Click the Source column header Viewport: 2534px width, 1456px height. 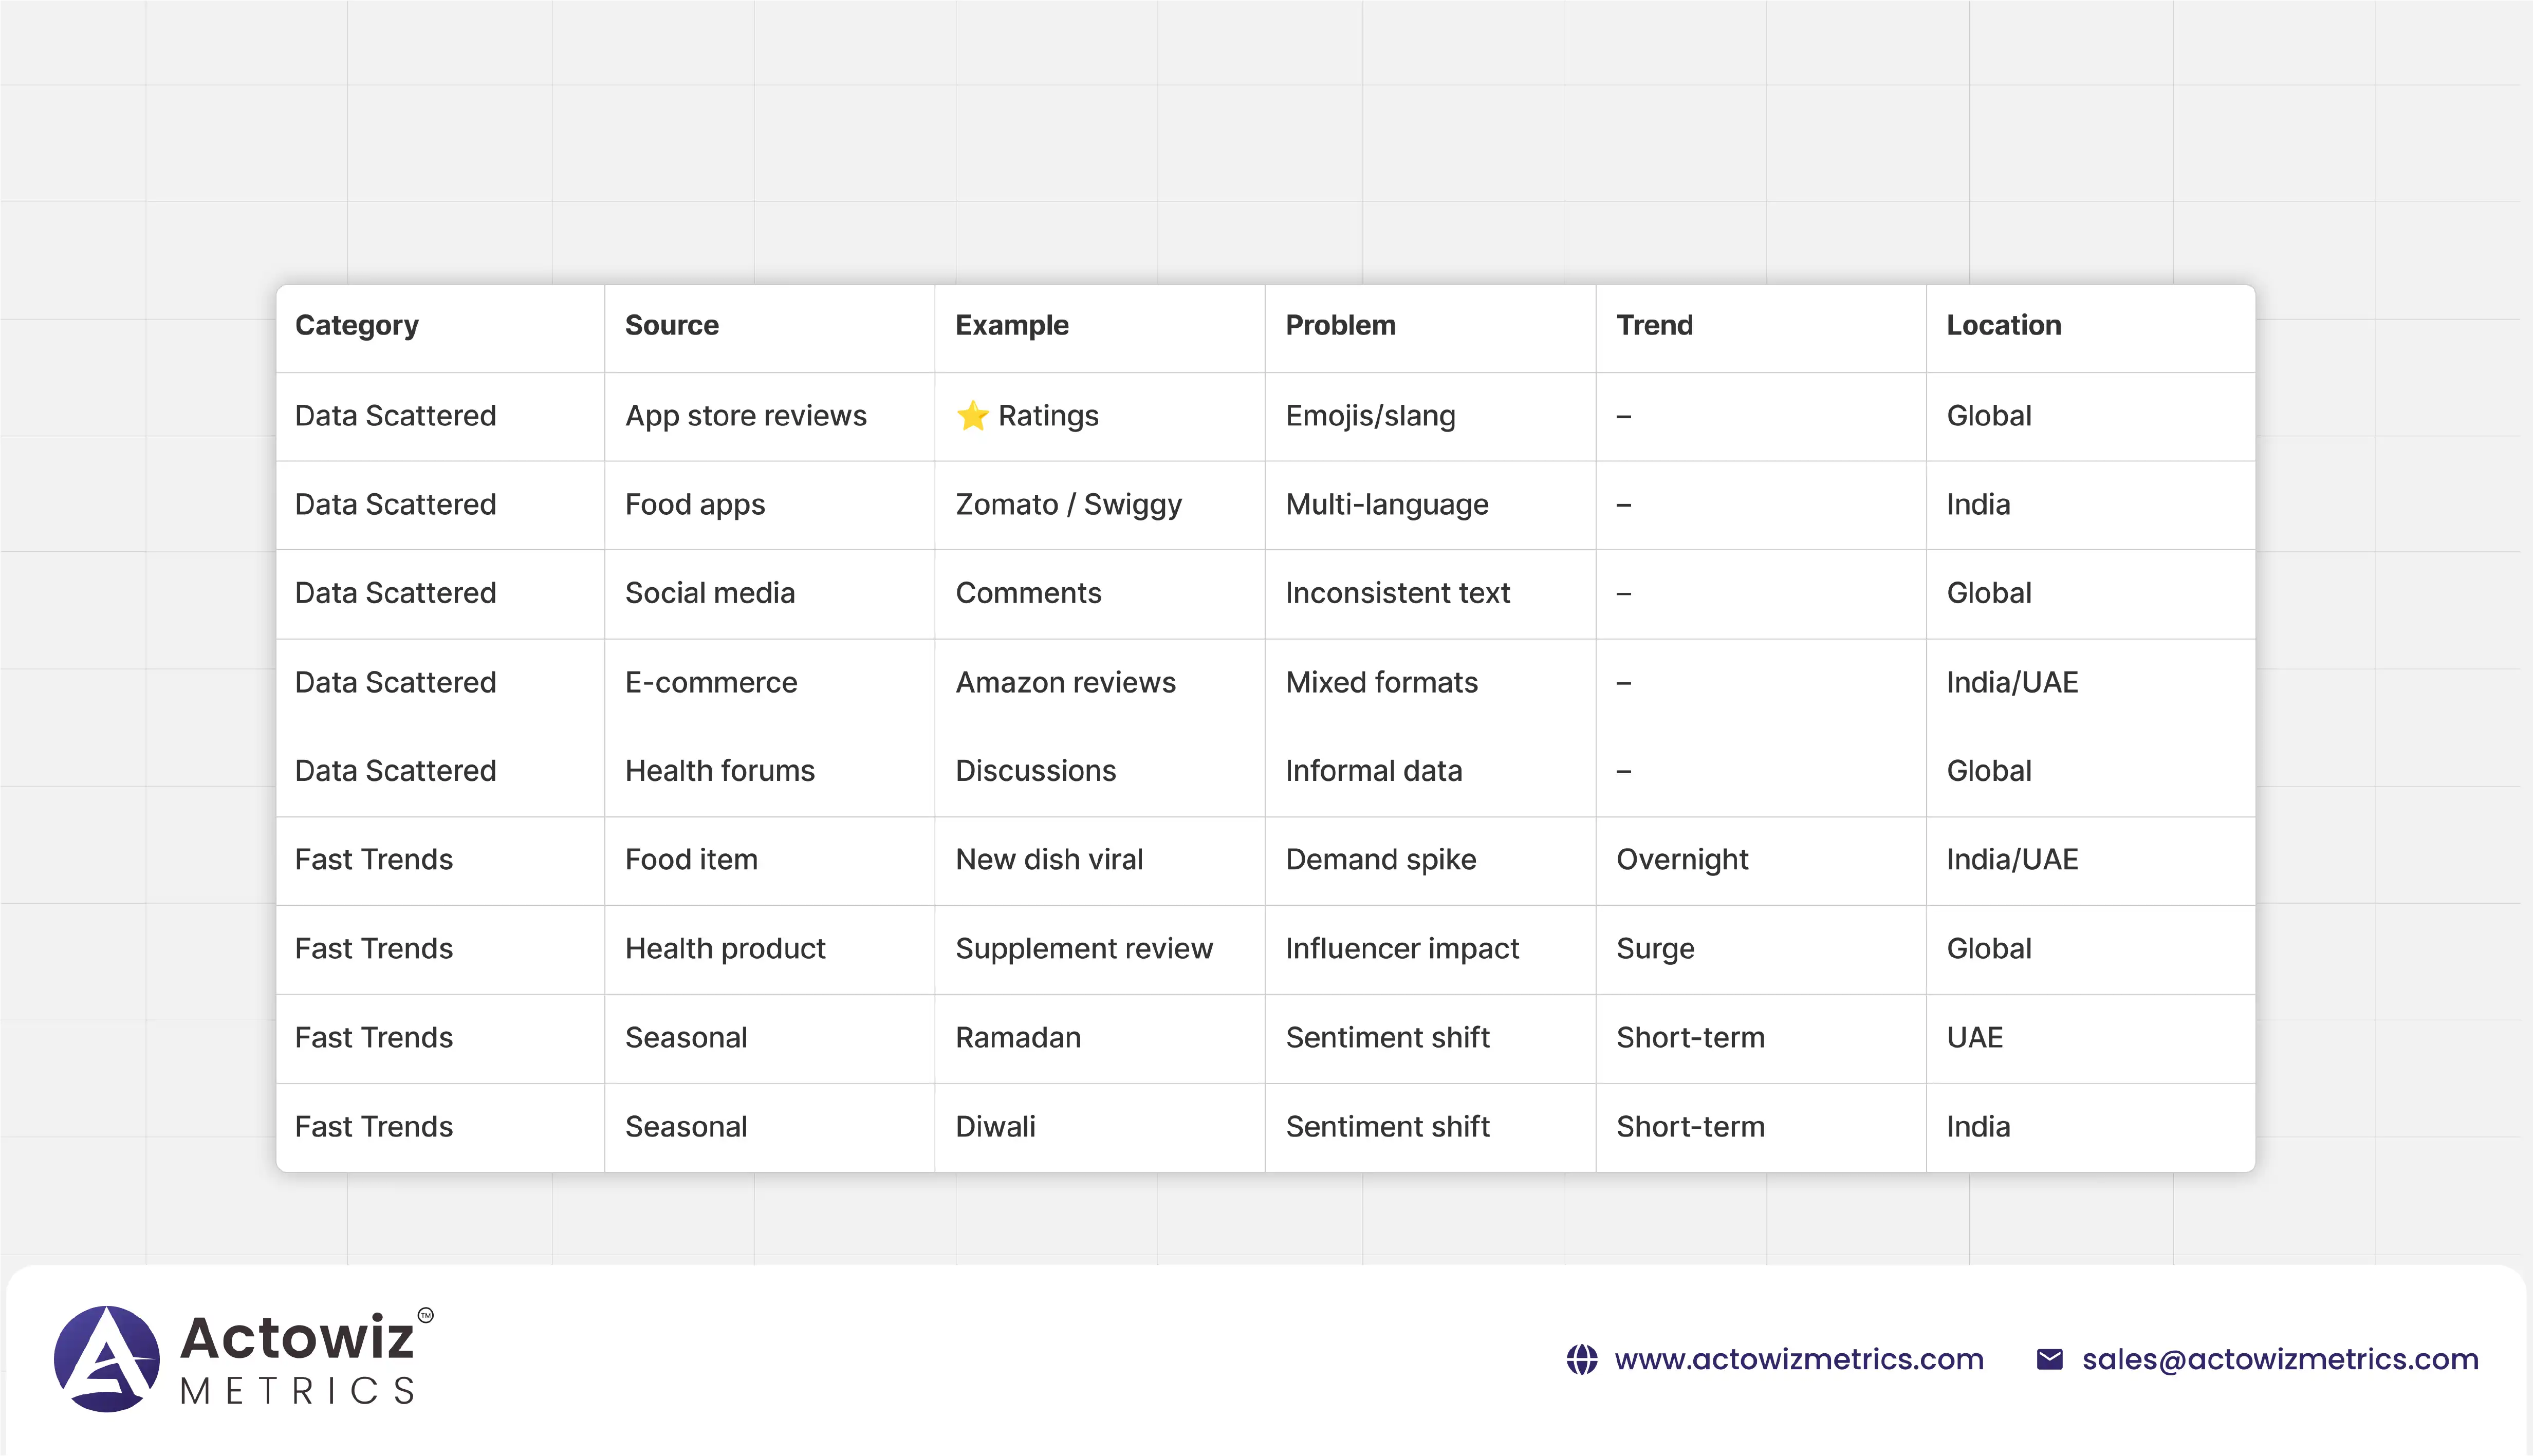point(671,325)
